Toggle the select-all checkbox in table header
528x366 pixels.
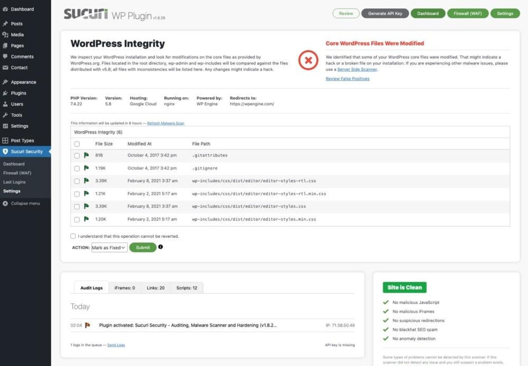pyautogui.click(x=77, y=144)
